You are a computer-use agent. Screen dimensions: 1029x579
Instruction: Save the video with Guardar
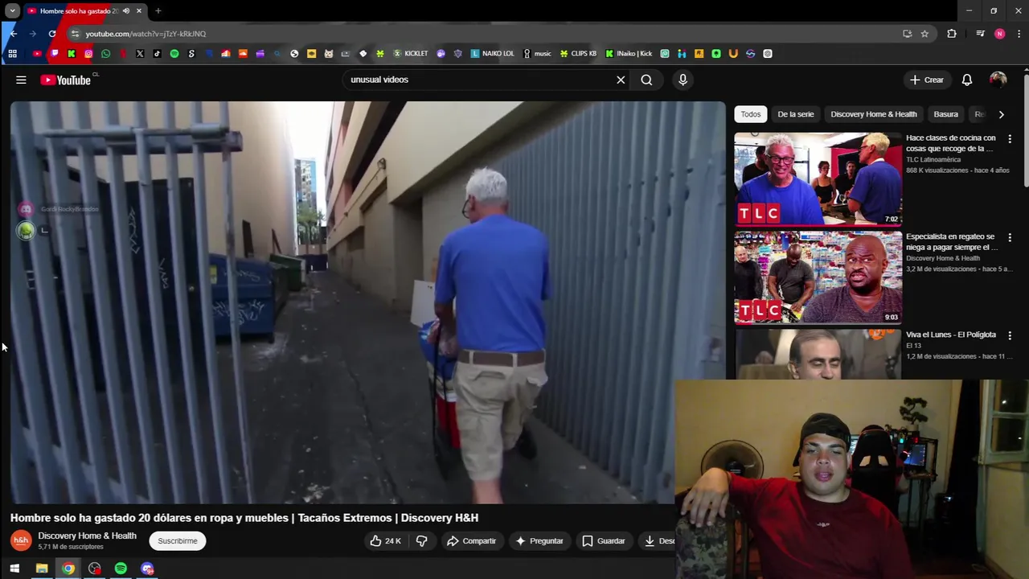[x=603, y=541]
